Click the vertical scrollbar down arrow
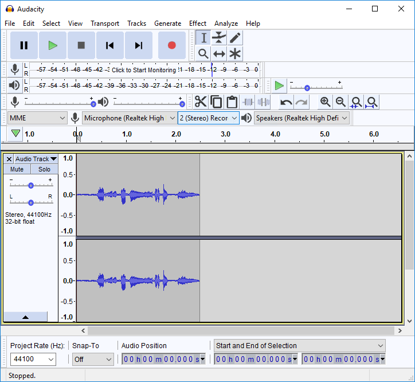This screenshot has height=382, width=415. pos(409,321)
